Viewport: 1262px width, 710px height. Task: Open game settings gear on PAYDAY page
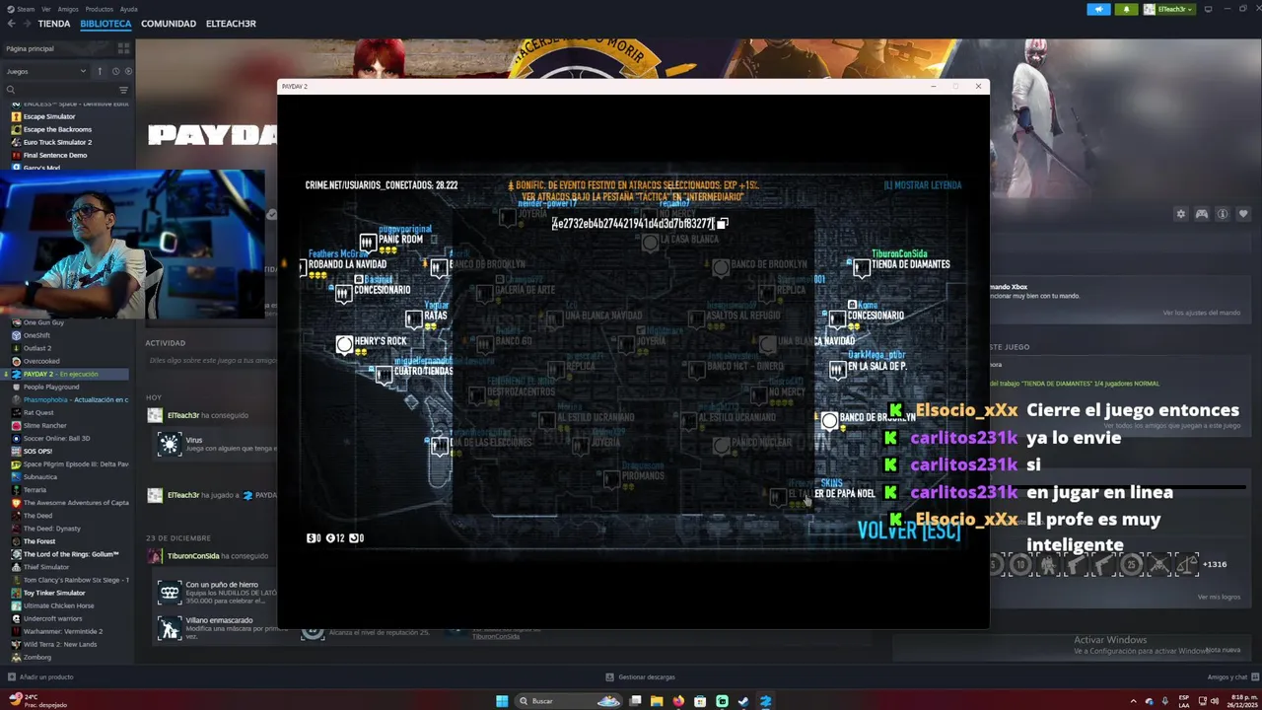click(x=1181, y=214)
